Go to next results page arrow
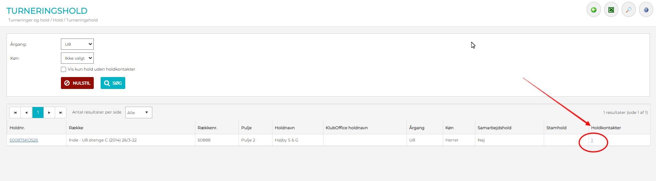The width and height of the screenshot is (656, 181). point(49,112)
